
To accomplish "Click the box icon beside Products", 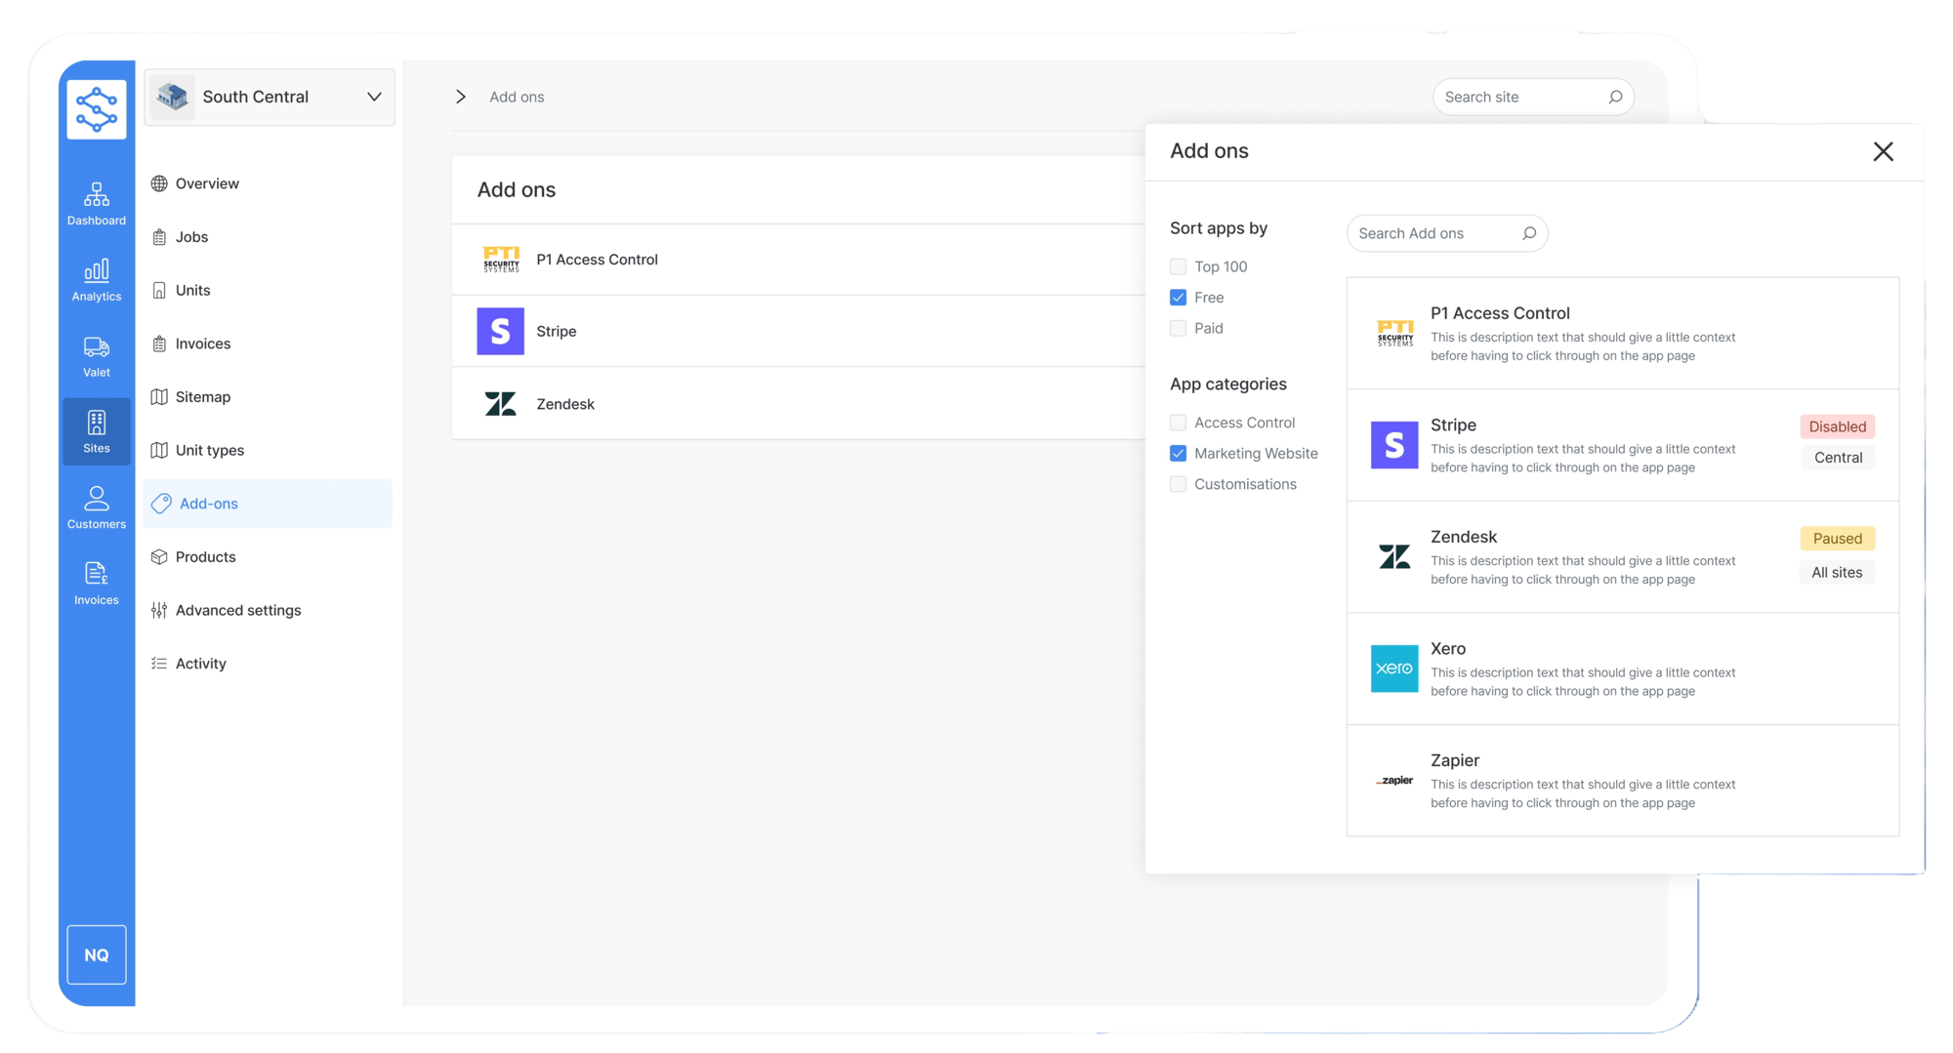I will 159,556.
